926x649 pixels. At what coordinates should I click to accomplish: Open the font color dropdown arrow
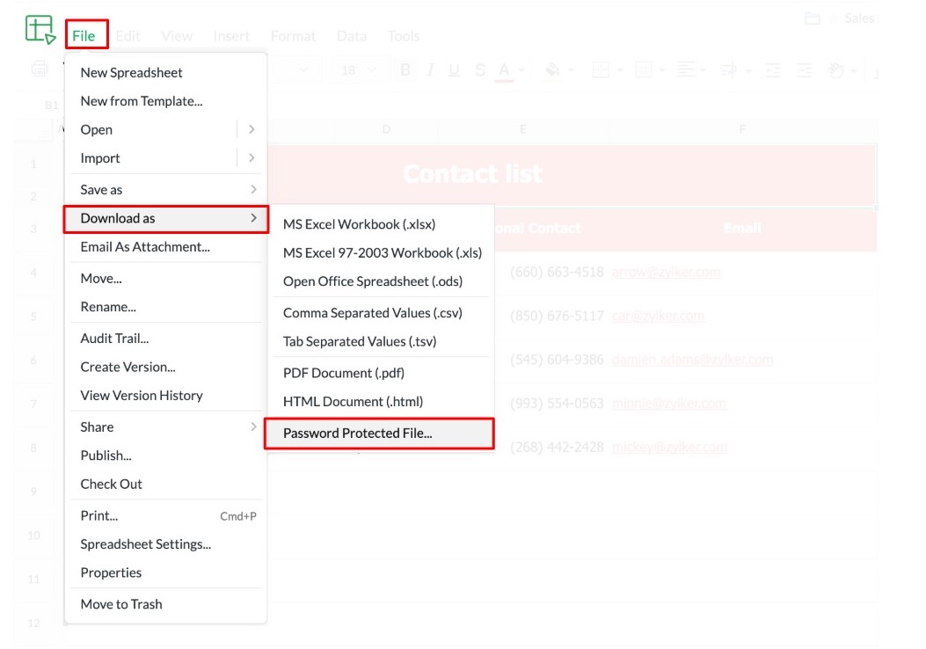pos(521,70)
